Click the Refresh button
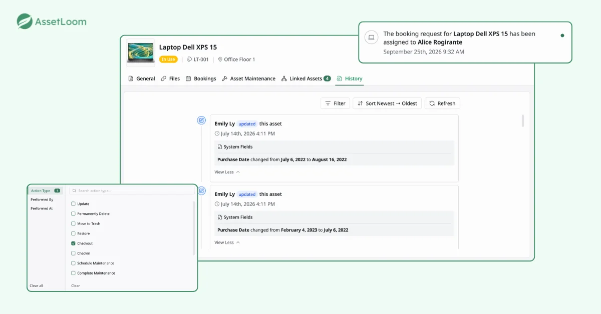Screen dimensions: 601x314 point(442,103)
